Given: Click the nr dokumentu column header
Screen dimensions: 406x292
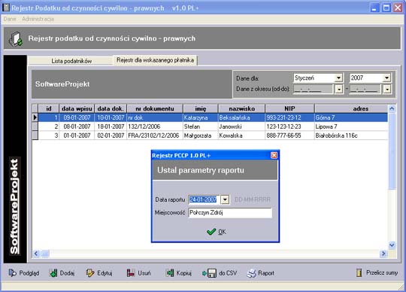Looking at the screenshot, I should pyautogui.click(x=155, y=108).
